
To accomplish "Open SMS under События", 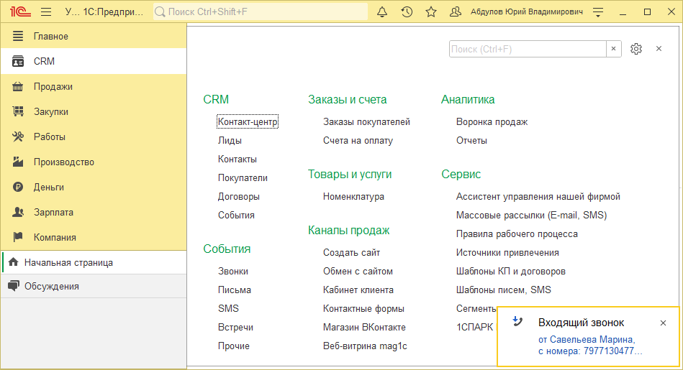I will [228, 309].
